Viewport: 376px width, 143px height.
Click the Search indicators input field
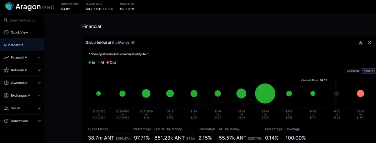point(23,20)
